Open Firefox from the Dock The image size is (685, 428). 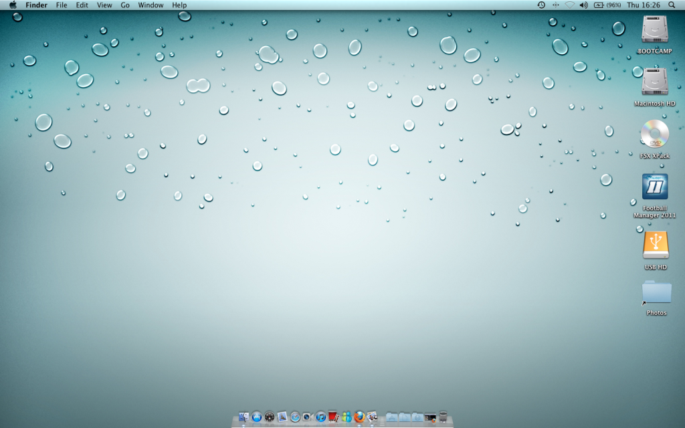point(360,418)
